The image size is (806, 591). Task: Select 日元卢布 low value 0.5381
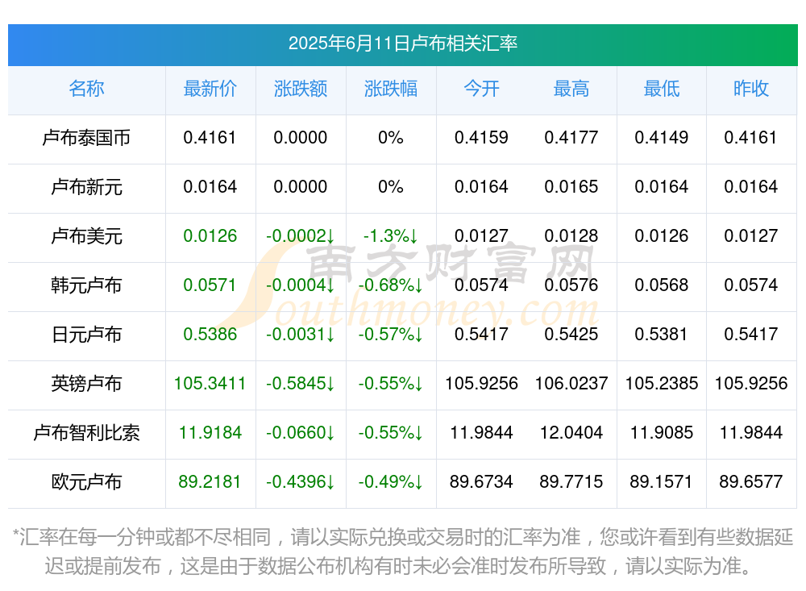662,334
